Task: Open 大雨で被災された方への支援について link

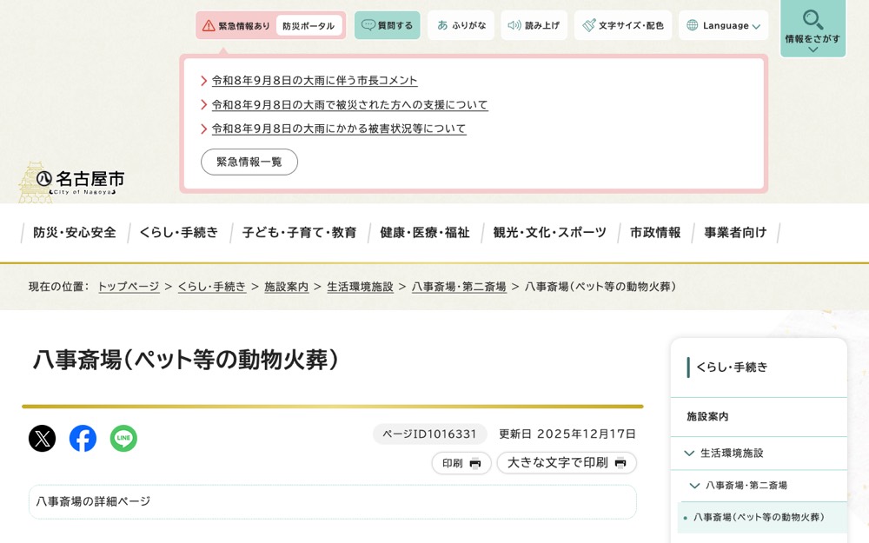Action: pos(349,105)
